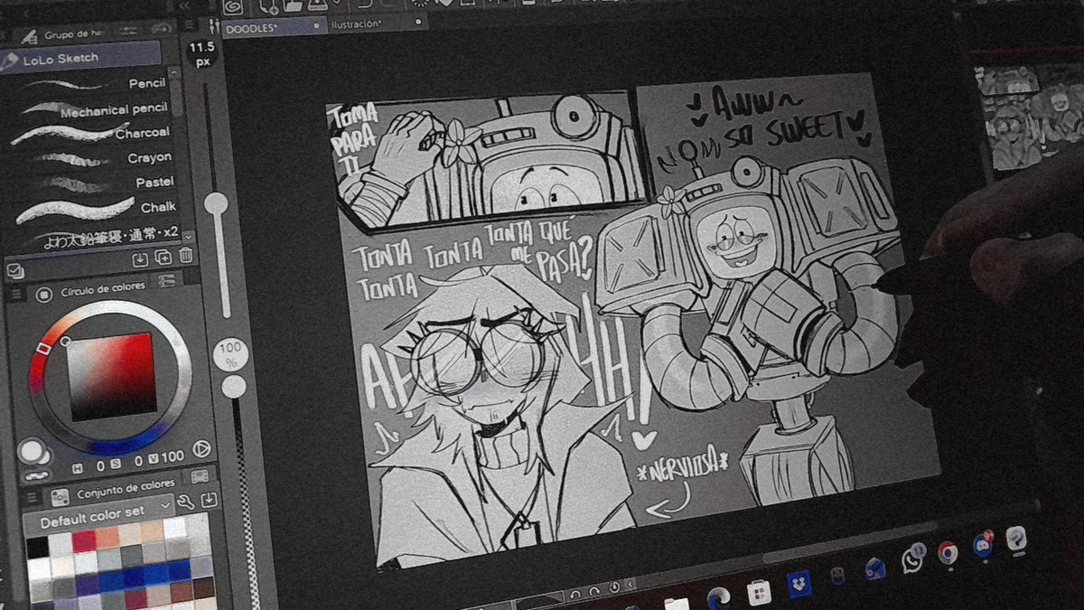
Task: Pick a color in the saturation square
Action: pyautogui.click(x=111, y=376)
